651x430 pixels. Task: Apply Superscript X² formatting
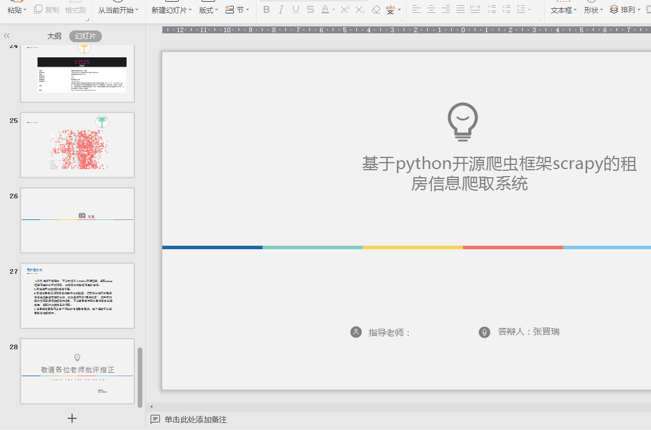(x=345, y=9)
